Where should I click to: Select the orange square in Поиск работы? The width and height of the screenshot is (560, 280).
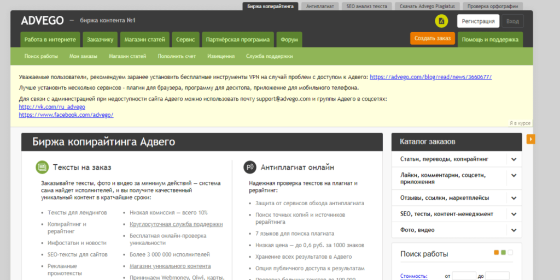coord(496,253)
